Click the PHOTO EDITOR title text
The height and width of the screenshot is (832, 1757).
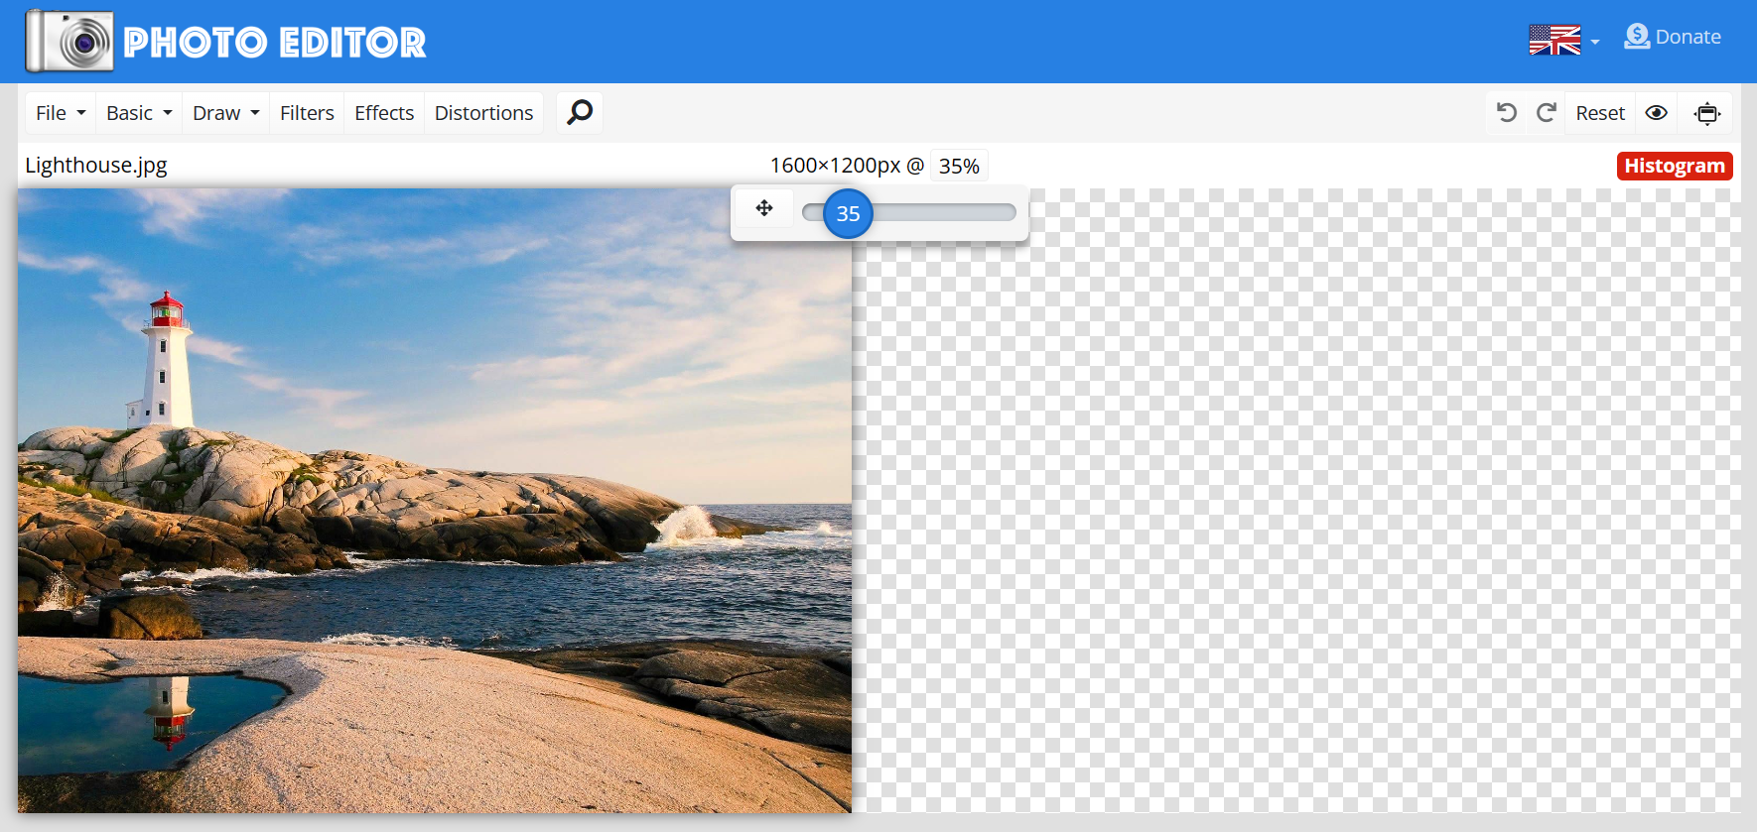pos(275,43)
